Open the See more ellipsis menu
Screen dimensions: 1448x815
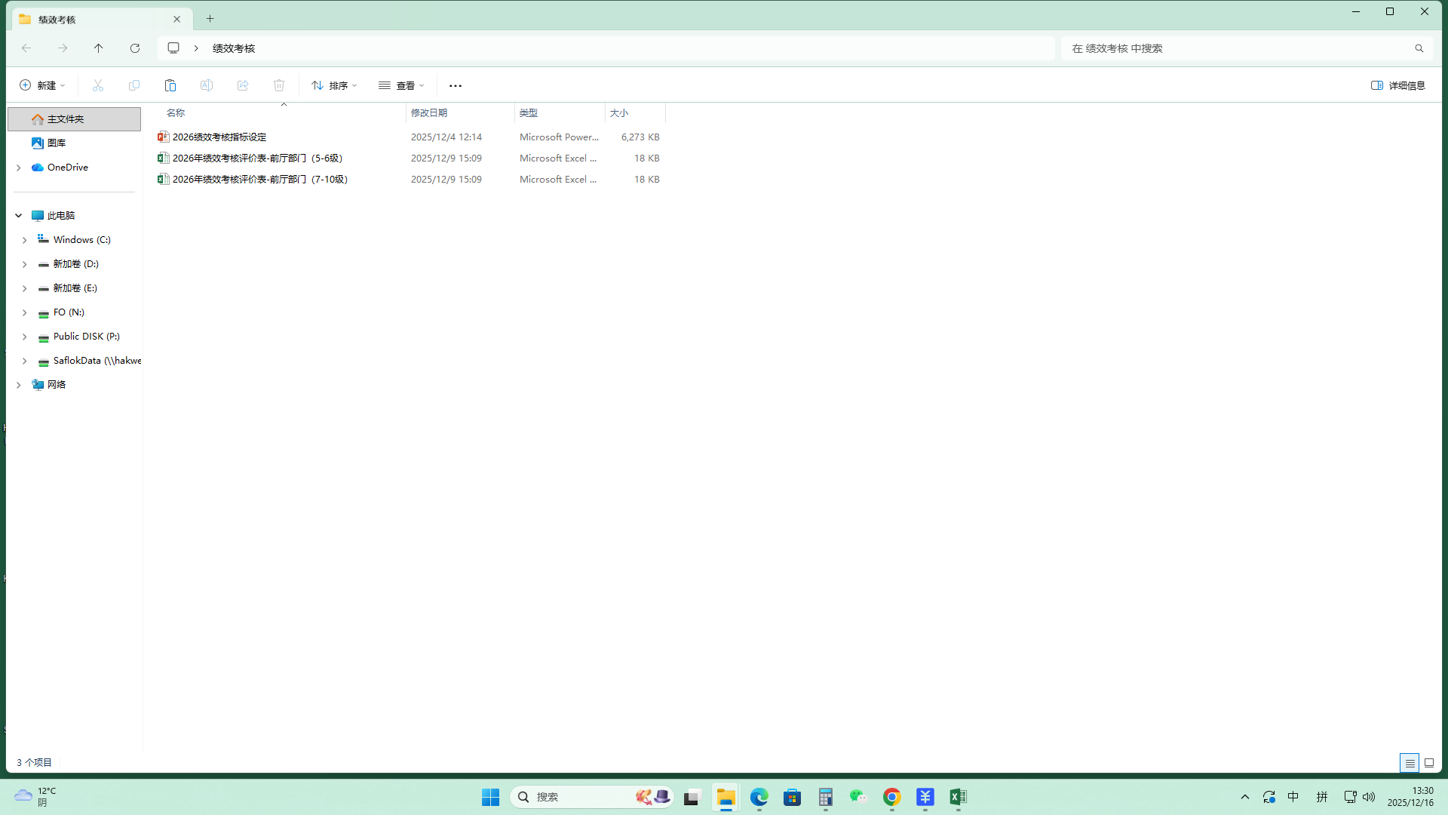coord(455,85)
